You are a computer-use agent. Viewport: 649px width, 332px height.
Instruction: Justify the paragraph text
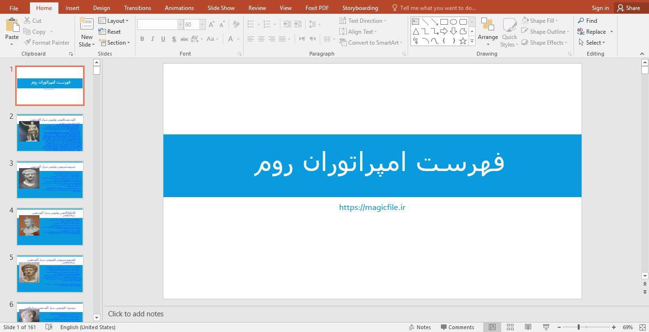point(282,39)
